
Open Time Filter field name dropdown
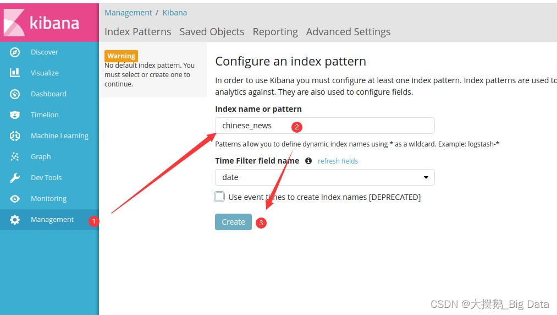324,177
